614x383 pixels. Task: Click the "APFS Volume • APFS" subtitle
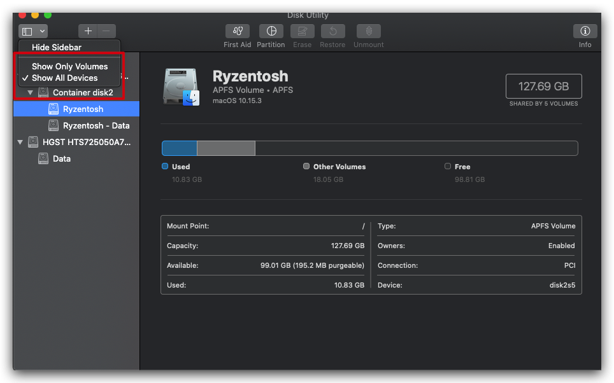(x=253, y=90)
